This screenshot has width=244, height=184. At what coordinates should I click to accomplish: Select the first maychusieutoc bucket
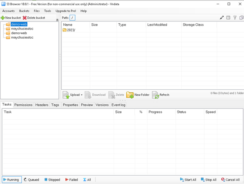click(x=22, y=29)
